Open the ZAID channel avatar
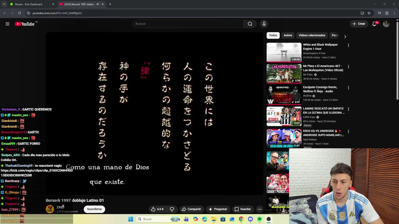The width and height of the screenshot is (399, 224). click(50, 209)
